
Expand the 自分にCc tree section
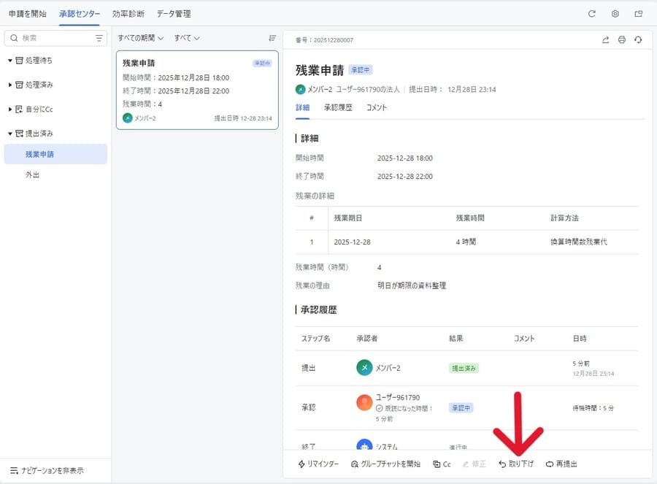[10, 110]
